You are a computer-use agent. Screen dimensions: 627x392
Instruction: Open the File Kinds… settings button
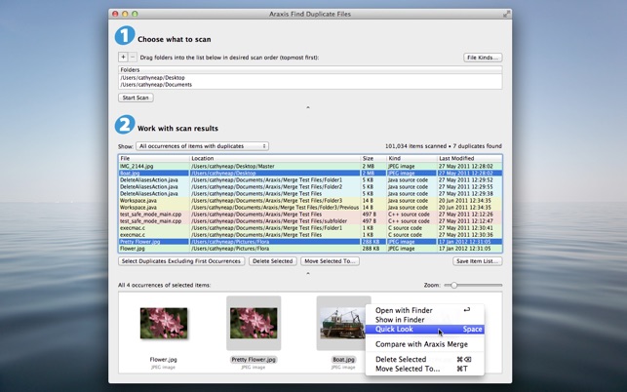(x=483, y=58)
